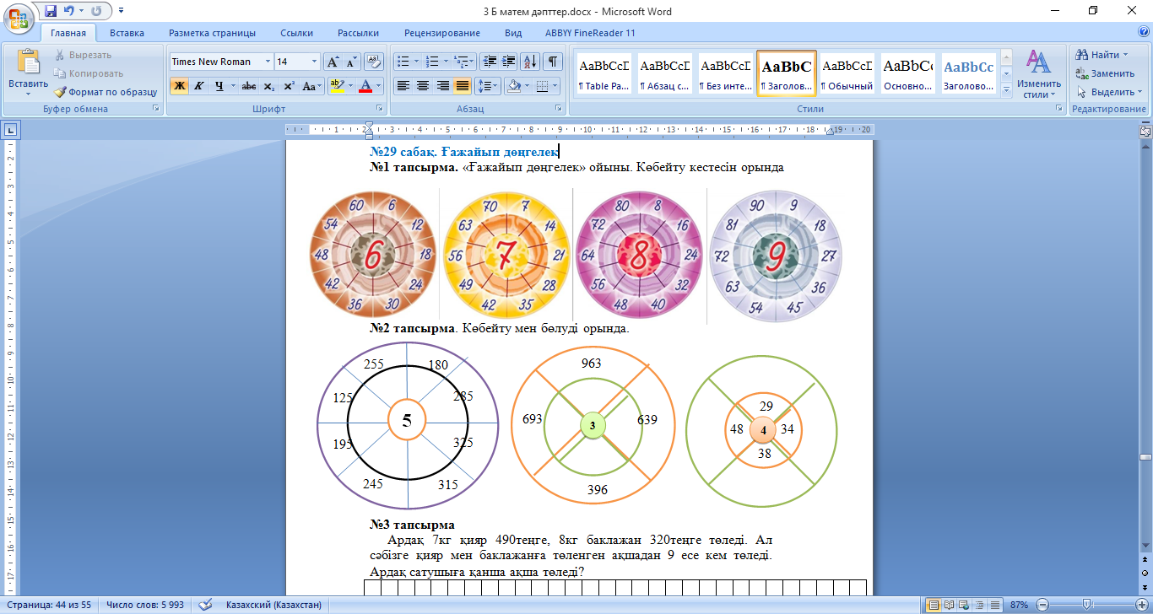Apply the text highlight color
This screenshot has width=1153, height=614.
pos(337,86)
